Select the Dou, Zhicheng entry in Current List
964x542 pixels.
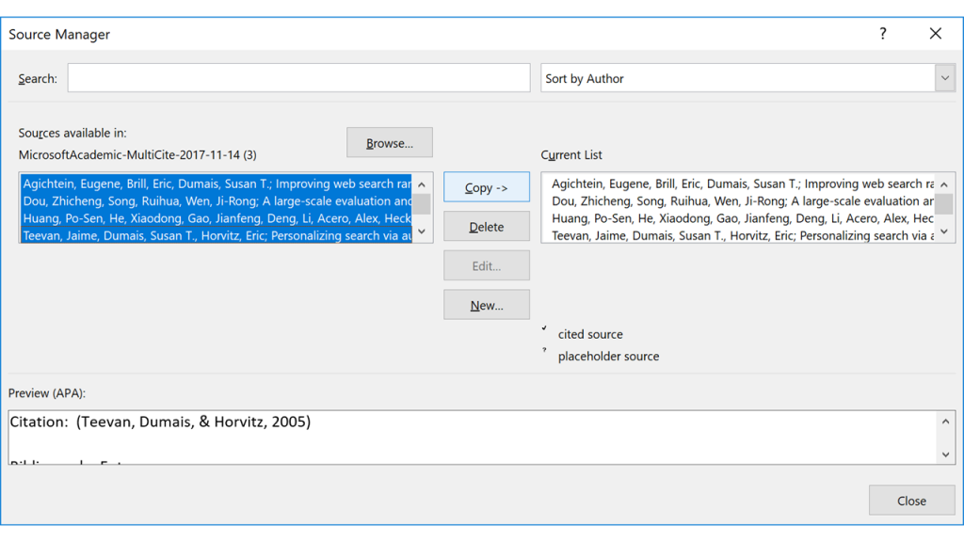734,200
